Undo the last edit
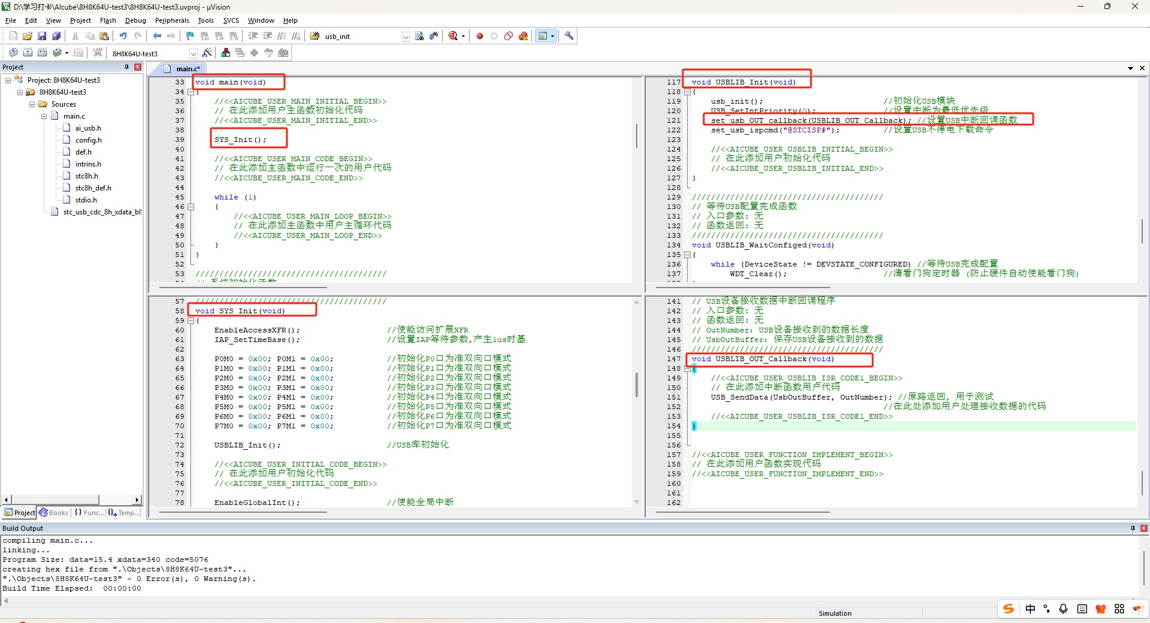 (123, 36)
